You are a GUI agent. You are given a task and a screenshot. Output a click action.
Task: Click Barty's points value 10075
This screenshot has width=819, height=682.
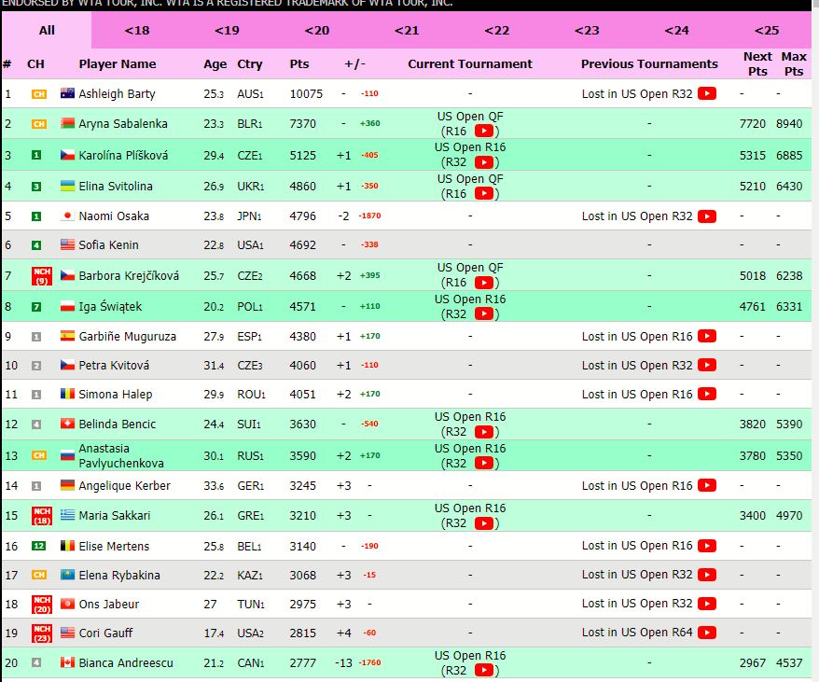[307, 94]
